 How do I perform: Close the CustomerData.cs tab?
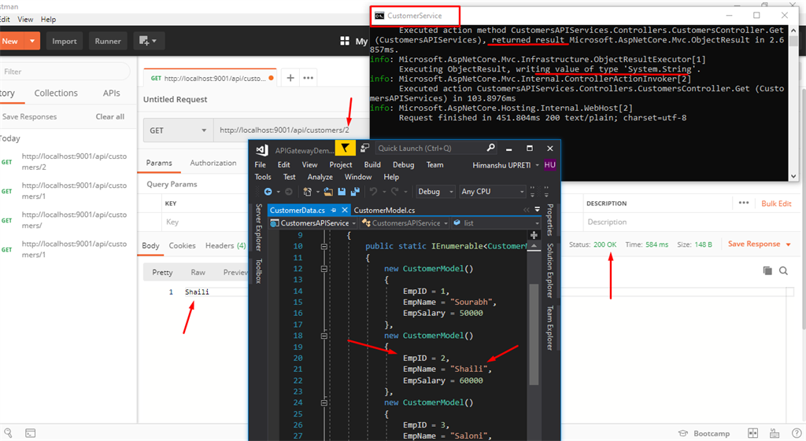pyautogui.click(x=345, y=210)
